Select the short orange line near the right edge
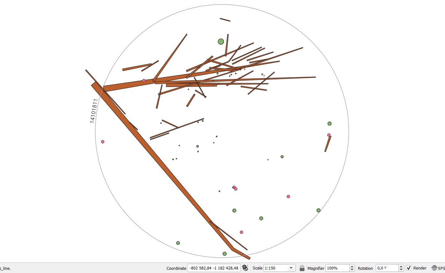The image size is (445, 273). coord(328,144)
